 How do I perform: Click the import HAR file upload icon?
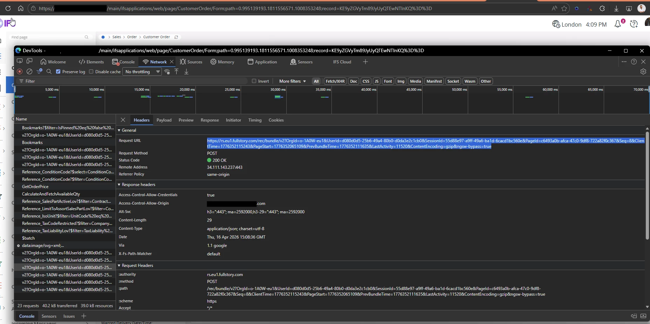(x=177, y=71)
